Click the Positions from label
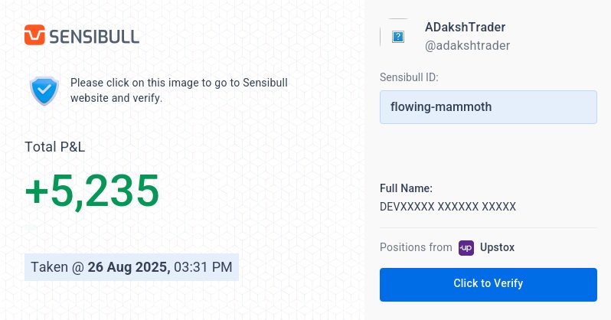 coord(416,247)
